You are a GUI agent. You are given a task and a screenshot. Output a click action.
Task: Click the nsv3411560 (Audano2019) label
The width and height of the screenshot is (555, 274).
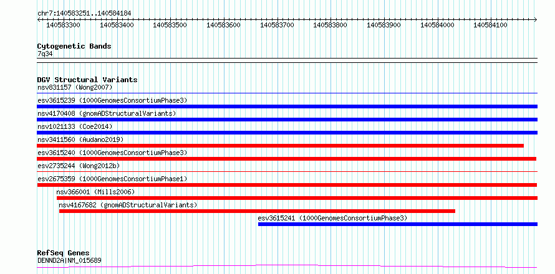(80, 139)
